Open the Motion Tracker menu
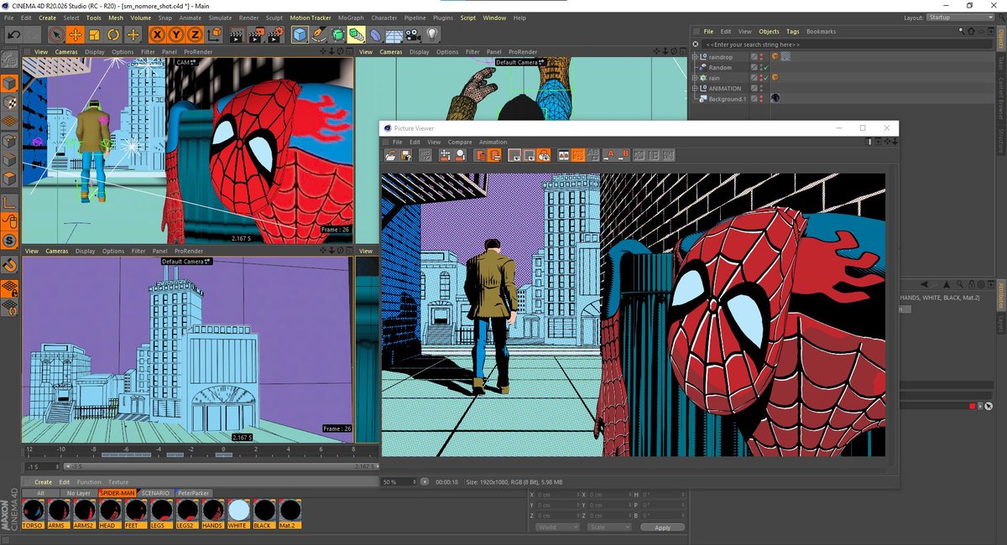 tap(310, 18)
